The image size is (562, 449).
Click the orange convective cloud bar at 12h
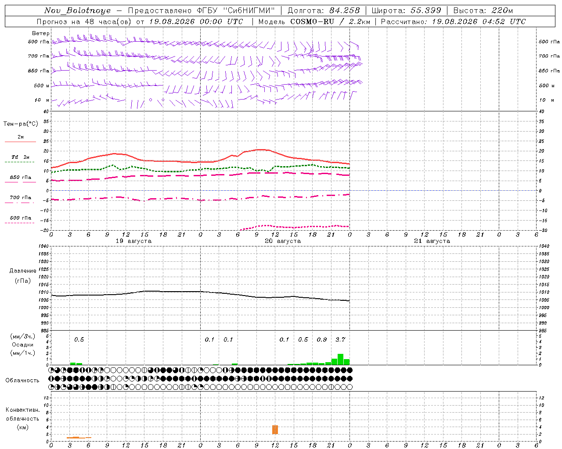click(x=275, y=430)
